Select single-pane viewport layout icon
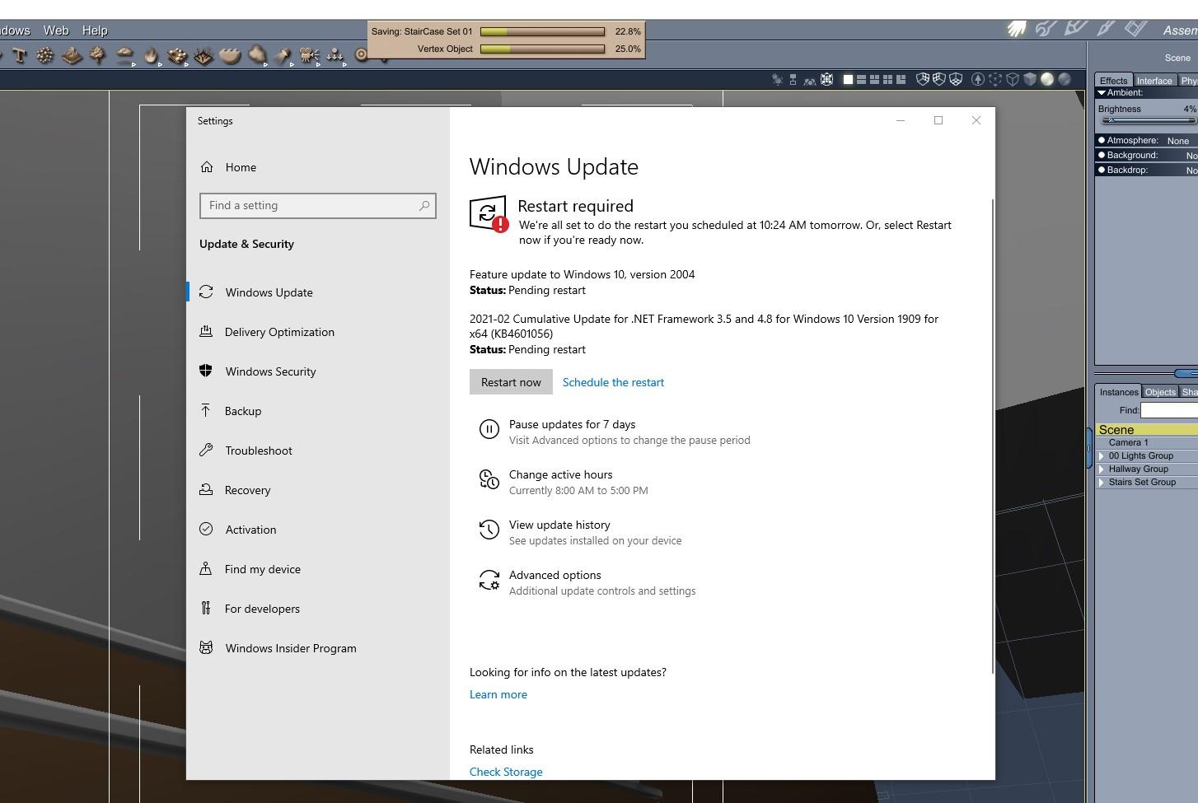 (848, 80)
